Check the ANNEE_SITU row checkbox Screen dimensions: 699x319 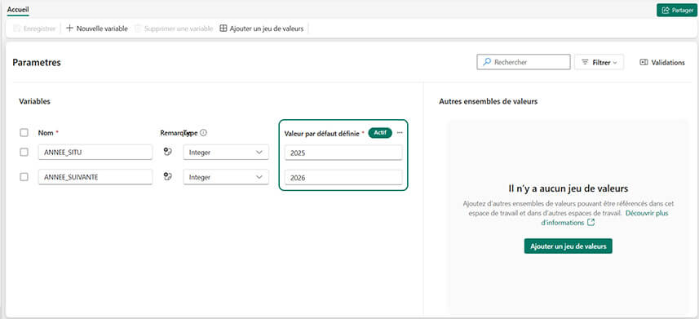point(24,152)
